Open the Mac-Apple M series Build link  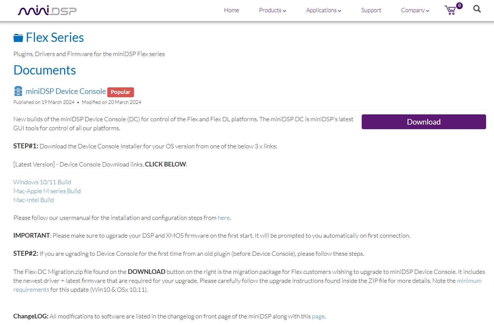pyautogui.click(x=47, y=191)
